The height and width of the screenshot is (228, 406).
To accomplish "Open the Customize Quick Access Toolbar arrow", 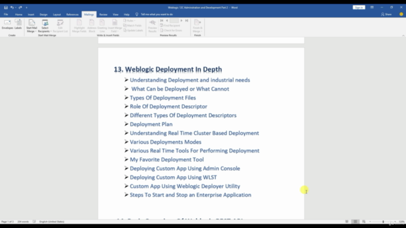I will tap(27, 8).
